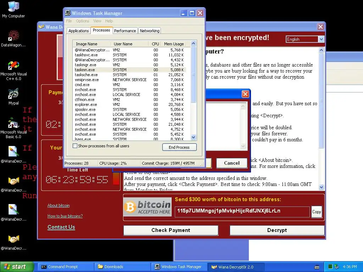Click the green CPU usage tray icon
This screenshot has width=363, height=272.
[330, 267]
